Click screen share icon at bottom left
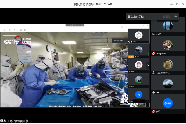This screenshot has width=186, height=124. 2,121
